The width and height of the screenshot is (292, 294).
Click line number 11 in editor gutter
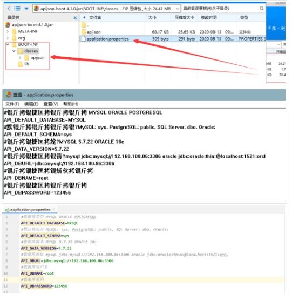click(x=5, y=279)
